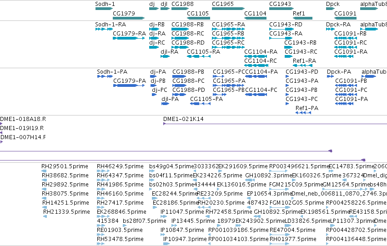387x246 pixels.
Task: Click the RE47004.5prime EST label
Action: 292,230
